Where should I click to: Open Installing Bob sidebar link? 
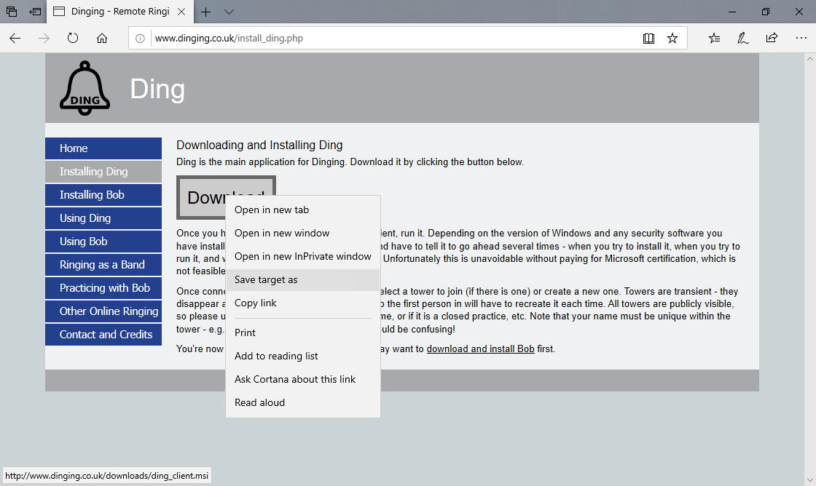coord(103,195)
